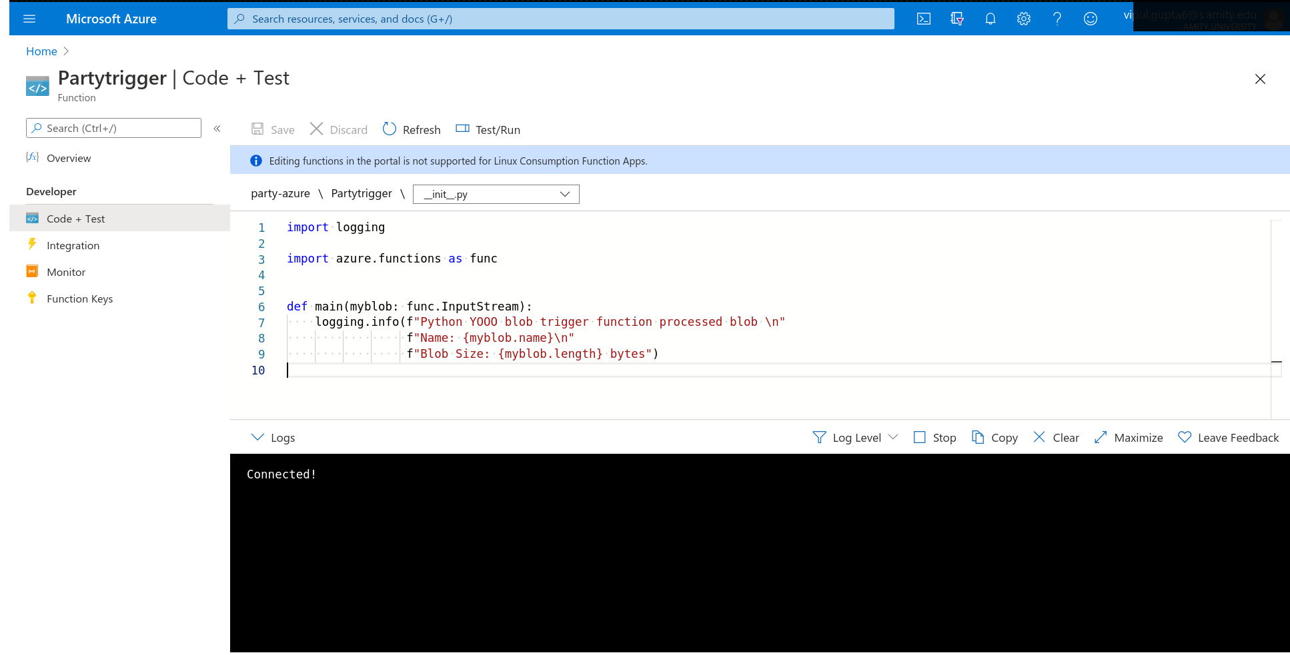This screenshot has height=655, width=1290.
Task: Clear the log console
Action: tap(1056, 437)
